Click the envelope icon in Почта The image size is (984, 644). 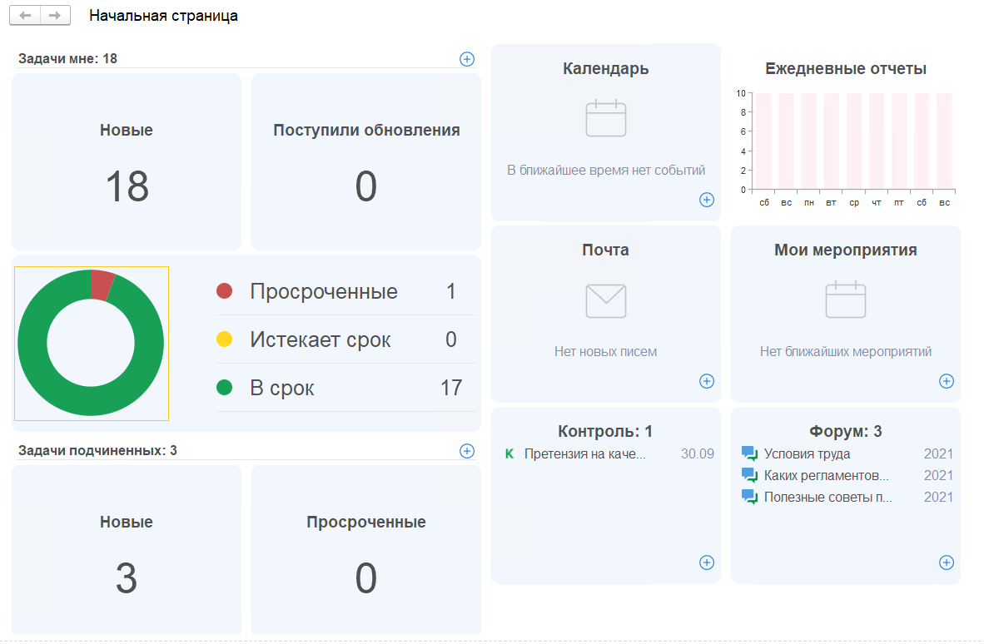(x=605, y=301)
